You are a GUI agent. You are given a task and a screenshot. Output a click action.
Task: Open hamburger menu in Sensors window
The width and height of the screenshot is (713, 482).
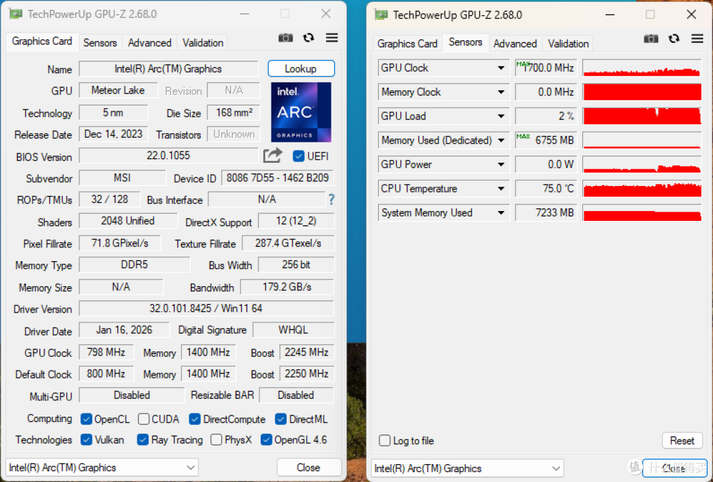point(698,39)
